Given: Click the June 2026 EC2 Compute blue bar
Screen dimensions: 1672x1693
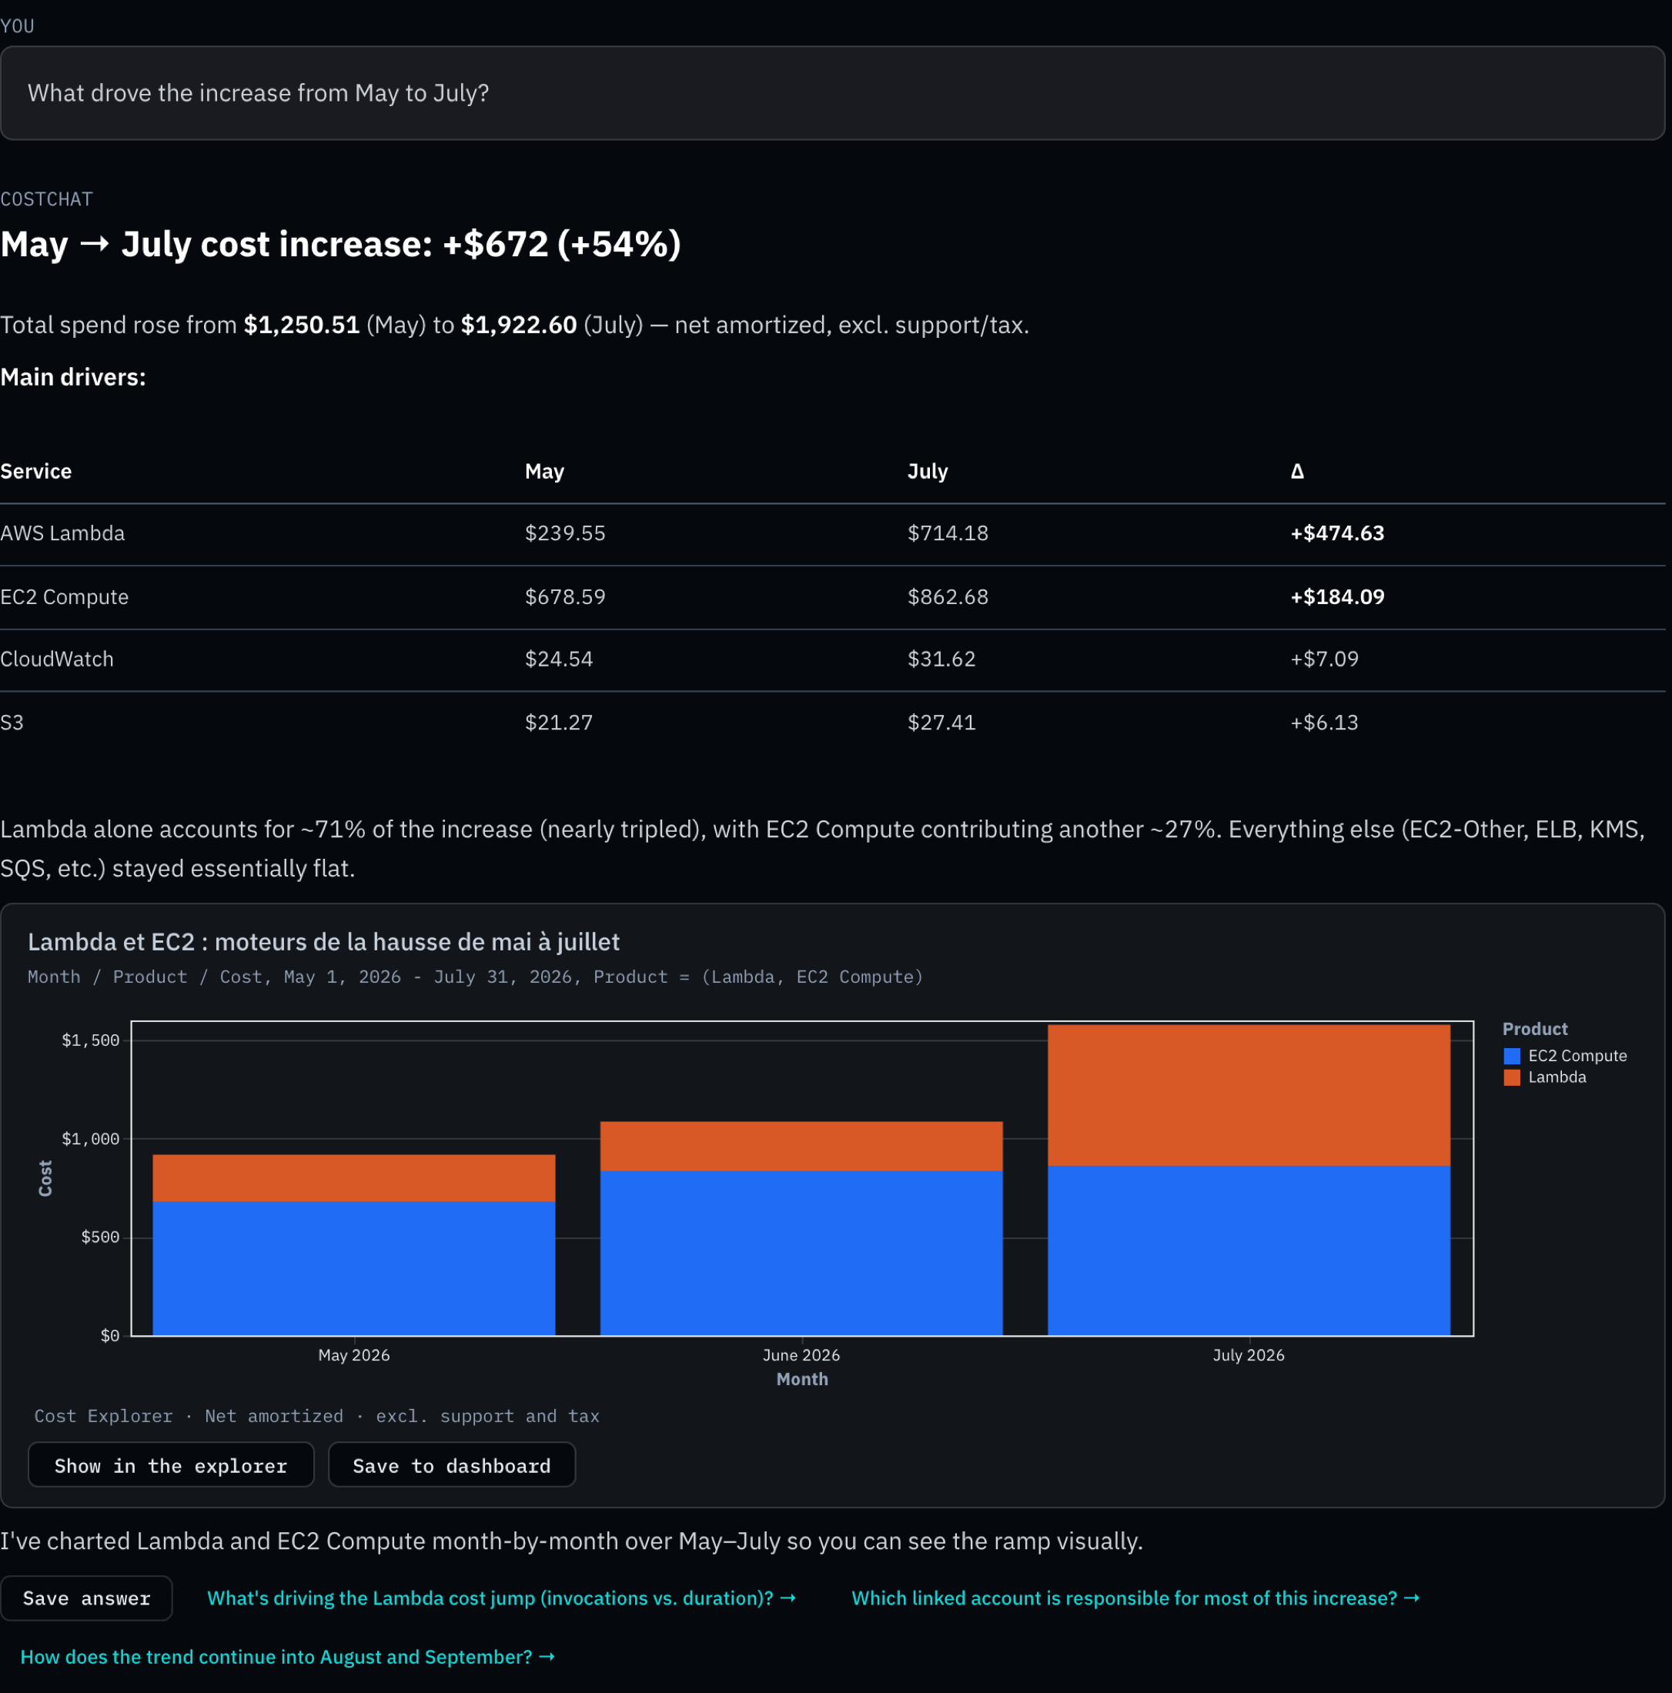Looking at the screenshot, I should (801, 1253).
